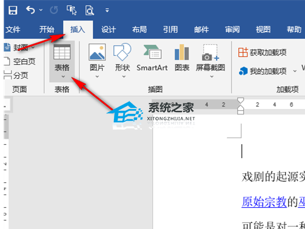The height and width of the screenshot is (229, 305).
Task: Open the Customize Quick Access Toolbar dropdown
Action: pyautogui.click(x=107, y=10)
